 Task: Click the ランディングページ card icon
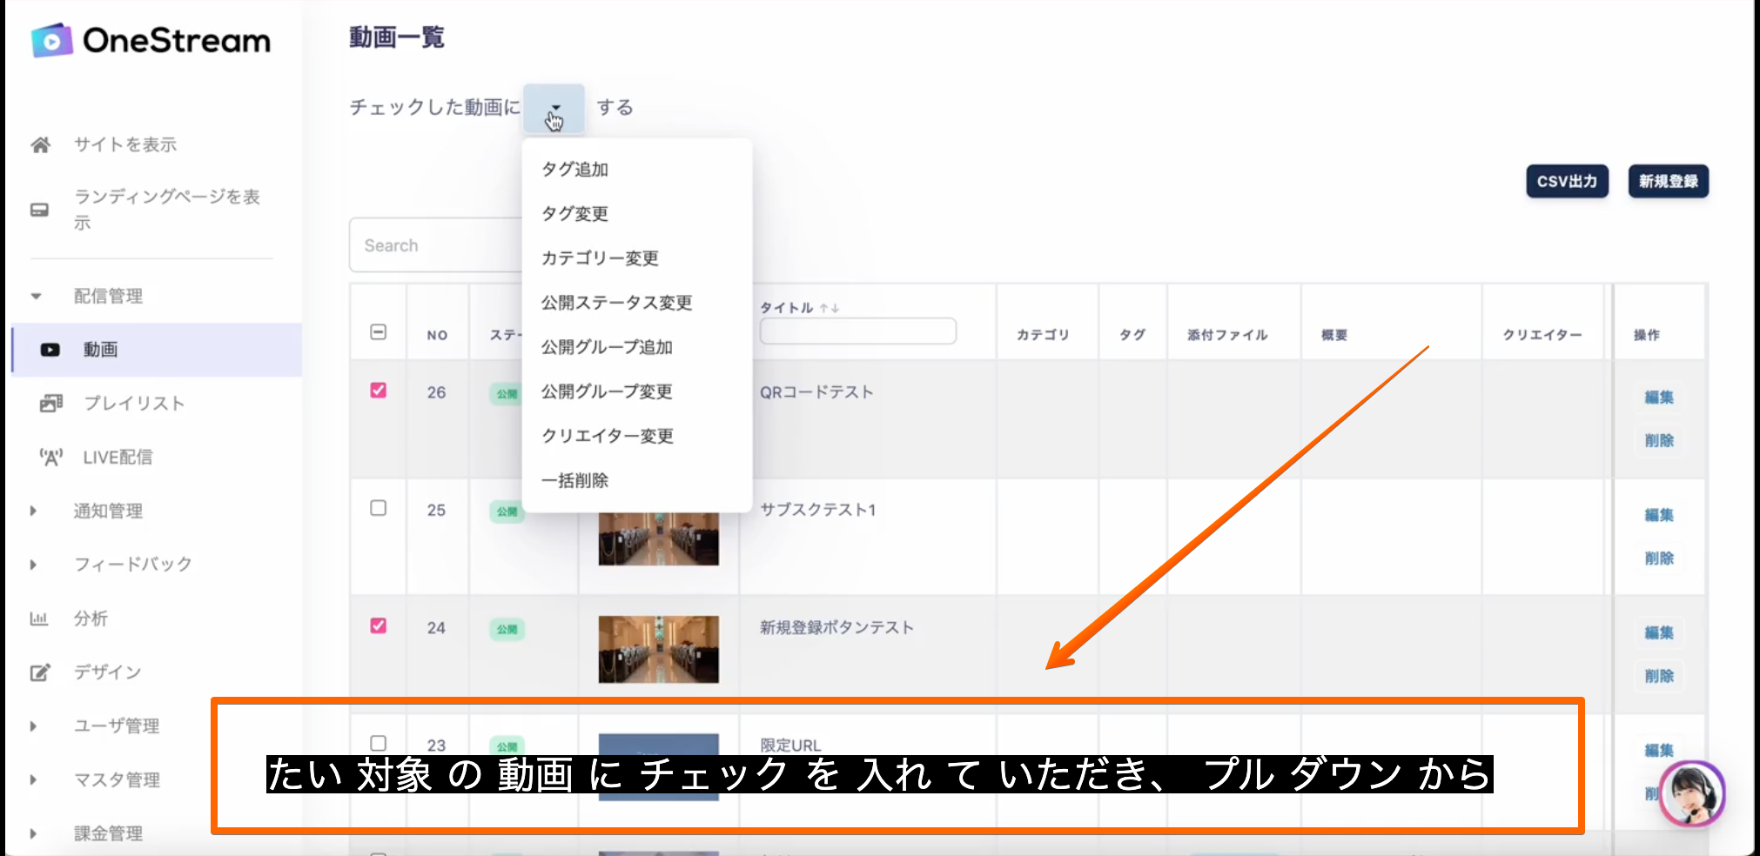coord(40,210)
